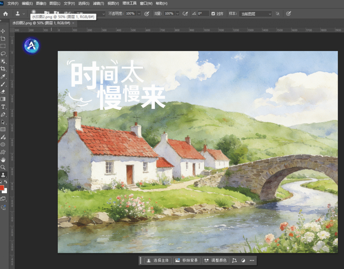The height and width of the screenshot is (269, 344).
Task: Reset default foreground and background colors
Action: click(x=1, y=182)
